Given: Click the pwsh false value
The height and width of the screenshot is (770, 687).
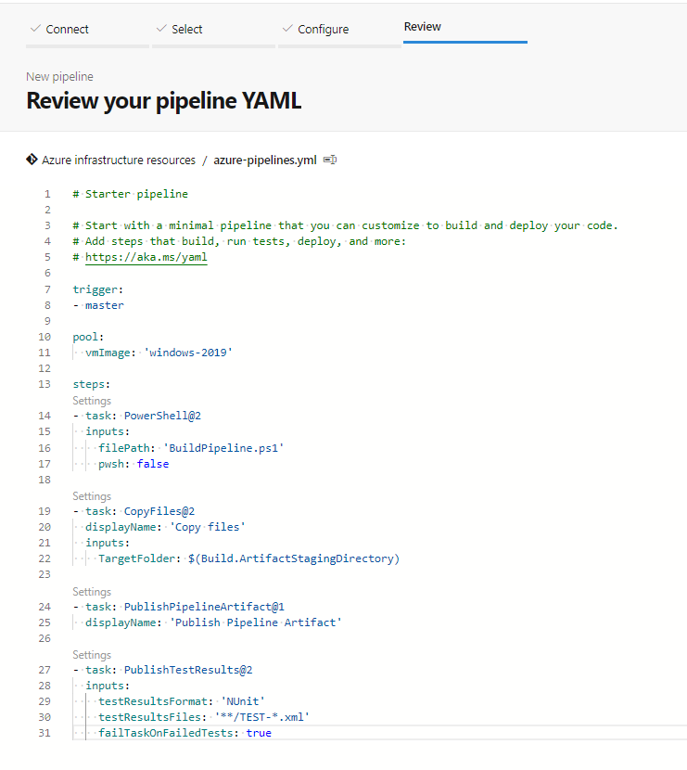Looking at the screenshot, I should point(153,464).
